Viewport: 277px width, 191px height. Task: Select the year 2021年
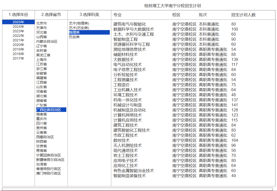[x=18, y=40]
